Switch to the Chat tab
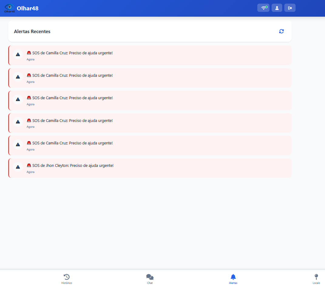325x287 pixels. click(150, 279)
